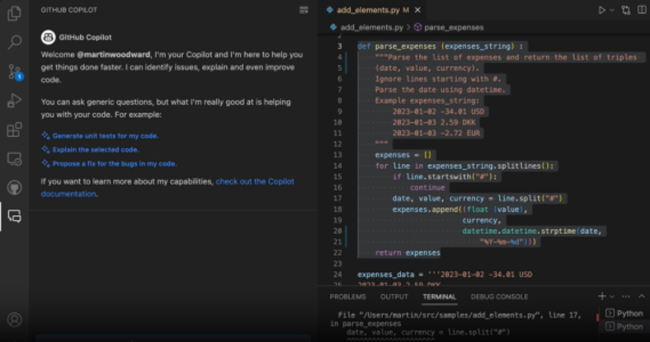Click the continue statement line

(427, 187)
